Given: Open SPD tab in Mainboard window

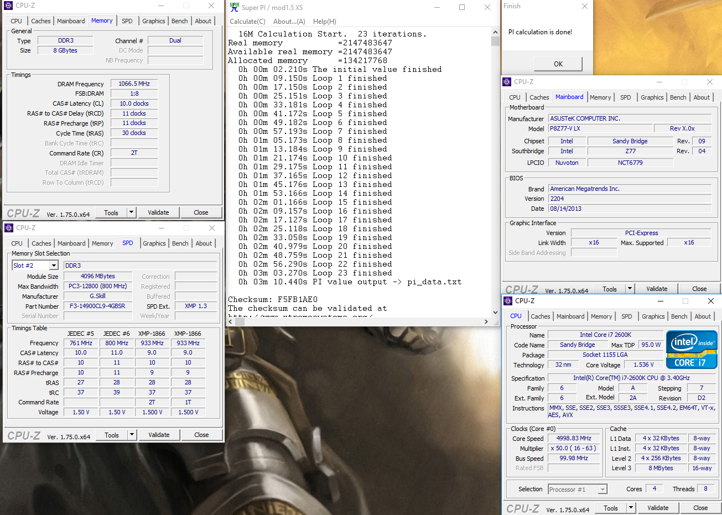Looking at the screenshot, I should (x=626, y=97).
